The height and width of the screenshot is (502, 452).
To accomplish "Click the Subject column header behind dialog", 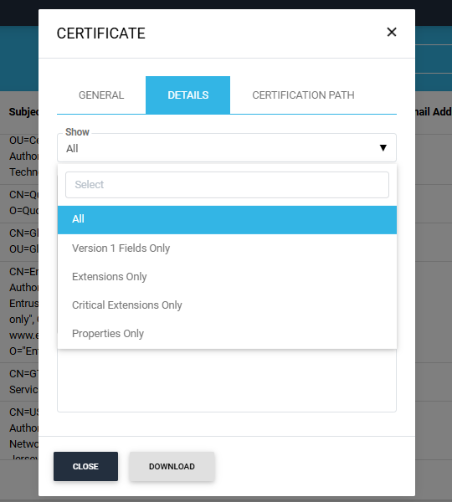I will click(23, 112).
